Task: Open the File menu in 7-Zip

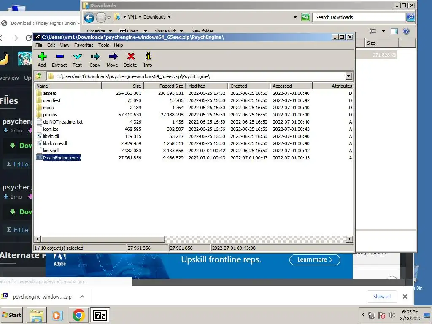Action: [39, 45]
